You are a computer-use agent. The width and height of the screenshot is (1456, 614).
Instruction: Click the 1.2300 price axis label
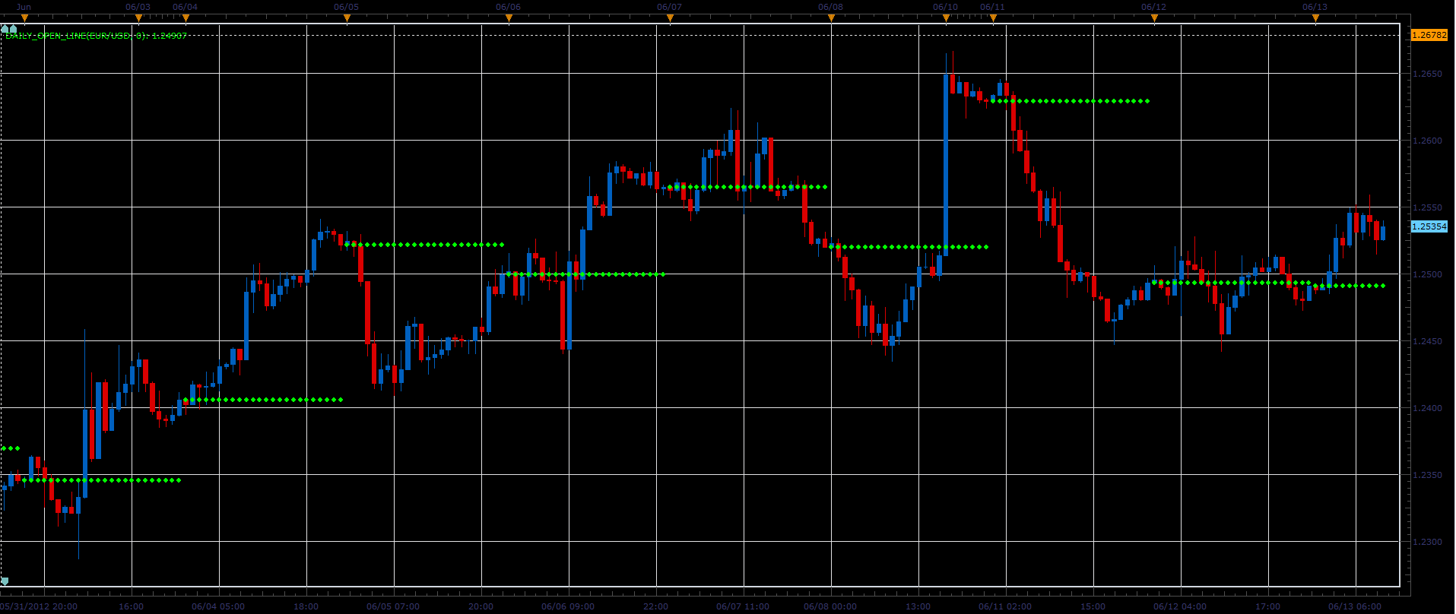click(x=1427, y=542)
